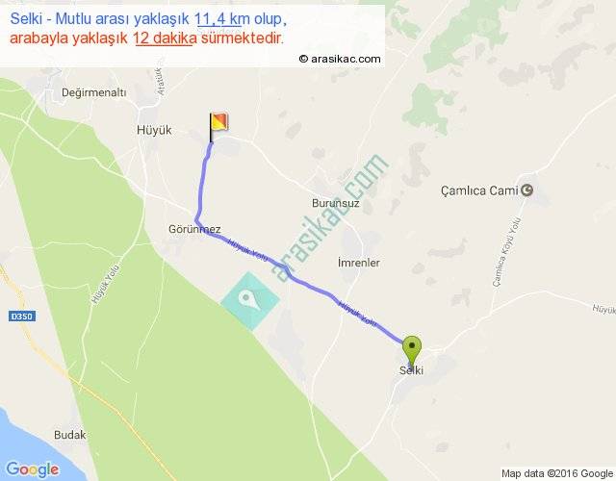
Task: Click the Görünmez village label
Action: pos(194,229)
